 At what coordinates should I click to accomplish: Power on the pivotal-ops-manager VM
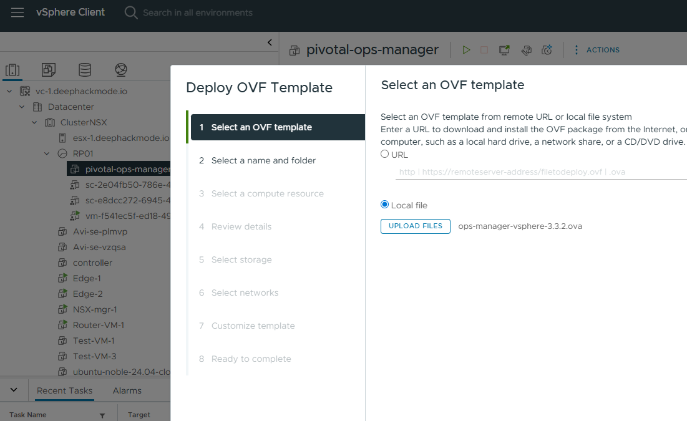466,50
